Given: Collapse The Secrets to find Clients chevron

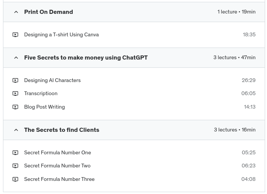Looking at the screenshot, I should click(16, 130).
